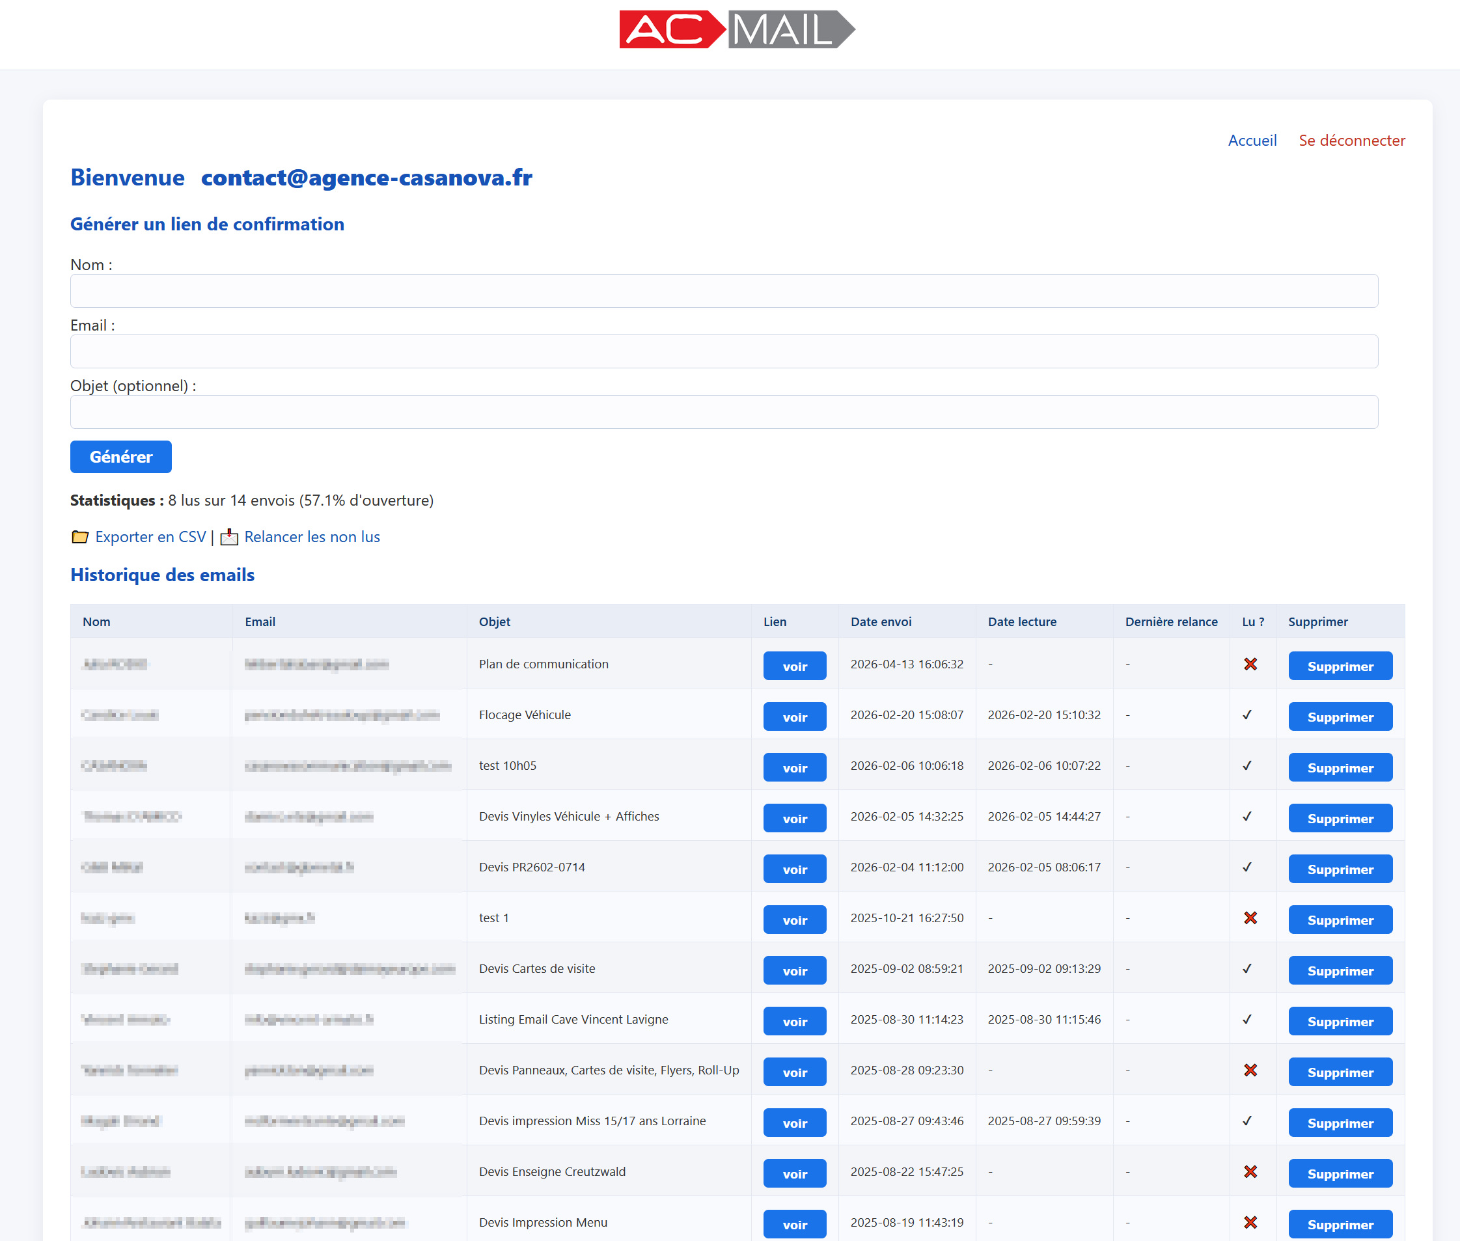Click the checkmark in Flocage Véhicule row

coord(1247,715)
